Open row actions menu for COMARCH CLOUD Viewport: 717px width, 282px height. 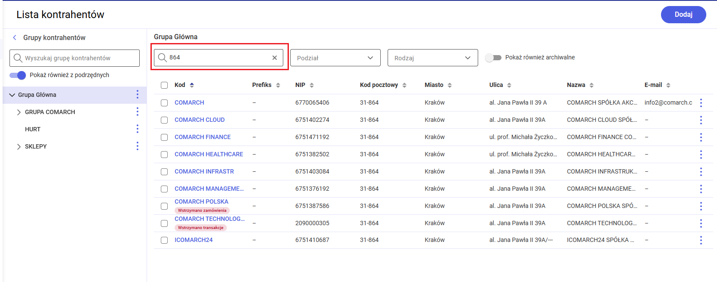(x=701, y=120)
